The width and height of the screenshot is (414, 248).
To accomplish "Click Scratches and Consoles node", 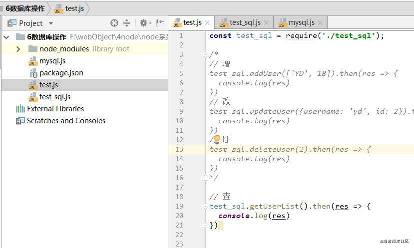I will click(x=66, y=121).
